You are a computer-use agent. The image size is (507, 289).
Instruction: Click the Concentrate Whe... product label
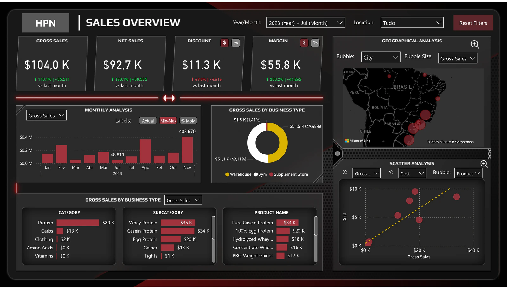click(253, 248)
